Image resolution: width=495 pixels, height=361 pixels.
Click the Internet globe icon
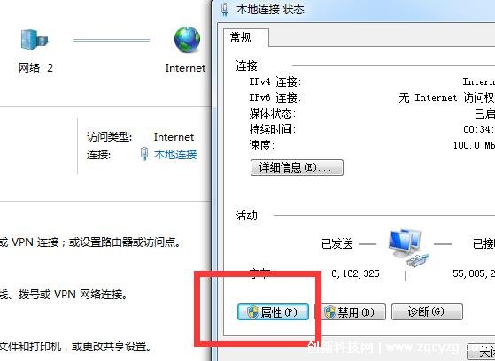pyautogui.click(x=187, y=39)
